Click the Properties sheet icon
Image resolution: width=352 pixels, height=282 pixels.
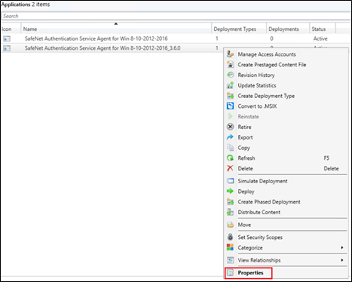click(230, 273)
